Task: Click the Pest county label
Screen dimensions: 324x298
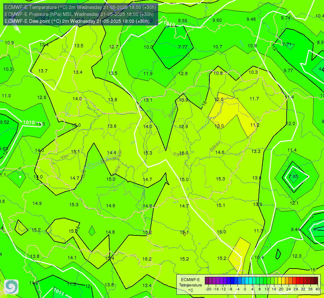Action: click(x=178, y=154)
